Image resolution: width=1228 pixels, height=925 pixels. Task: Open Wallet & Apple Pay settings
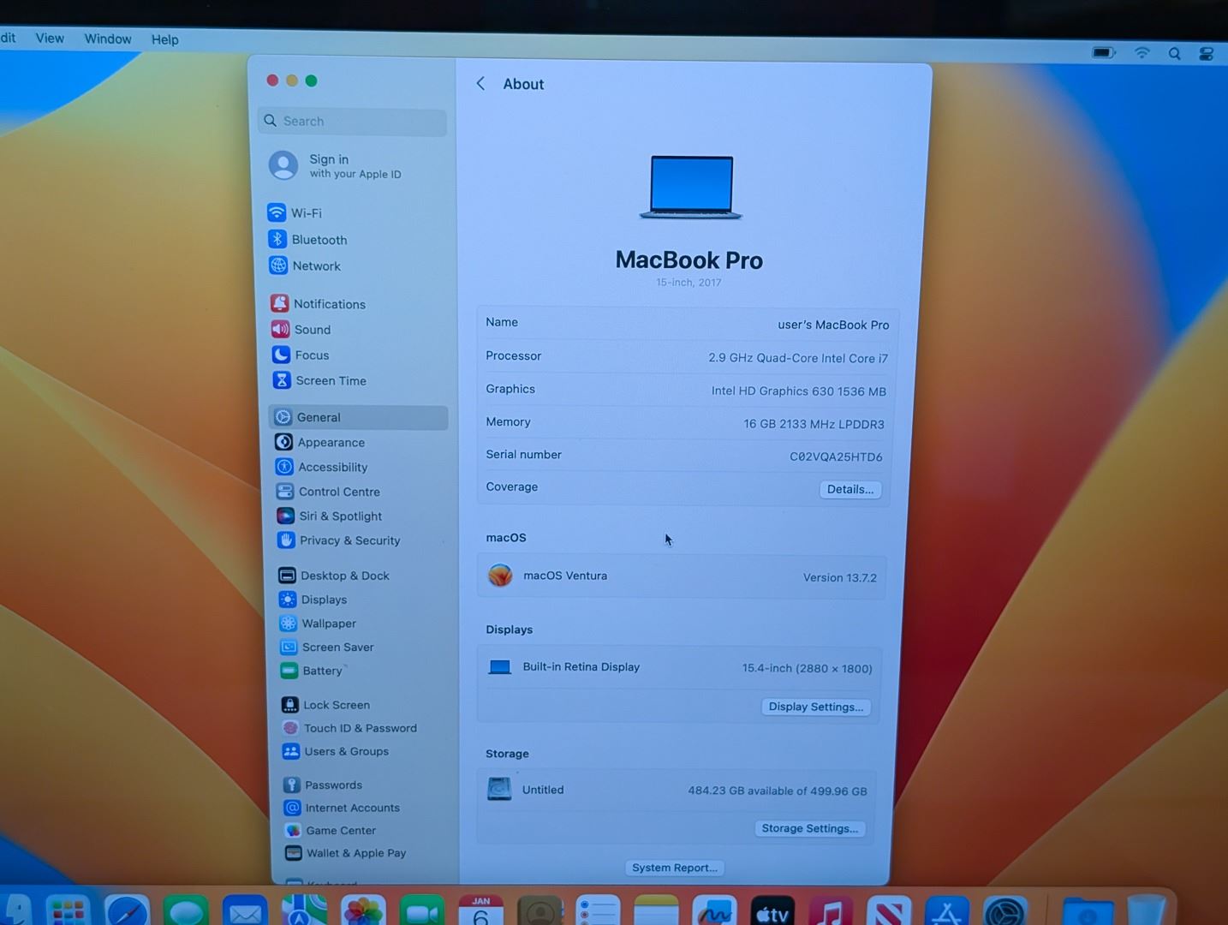point(355,853)
